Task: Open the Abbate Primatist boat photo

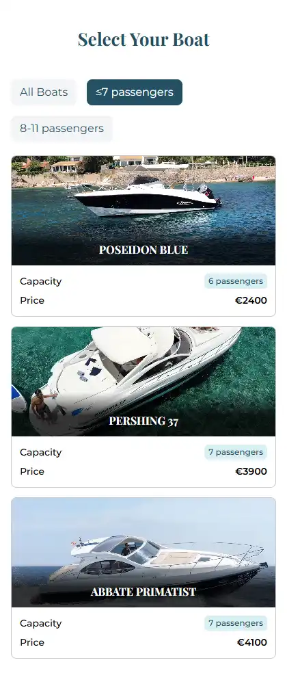Action: (143, 552)
